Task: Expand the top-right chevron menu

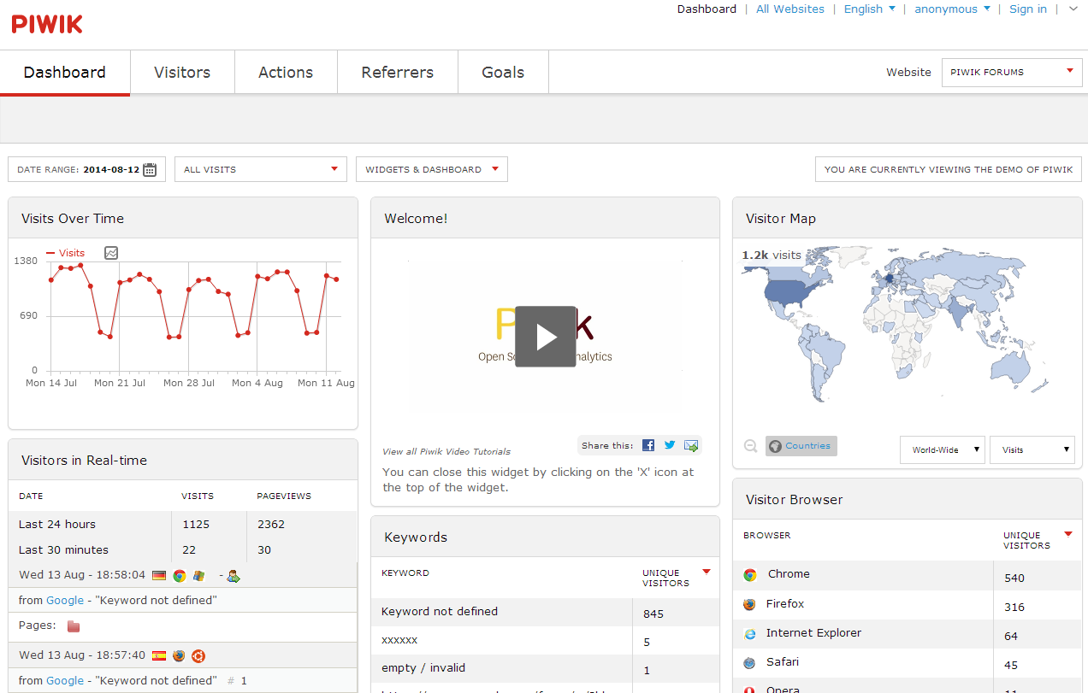Action: click(1073, 9)
